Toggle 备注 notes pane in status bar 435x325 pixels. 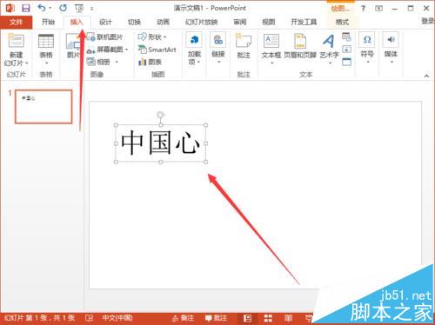click(x=183, y=318)
